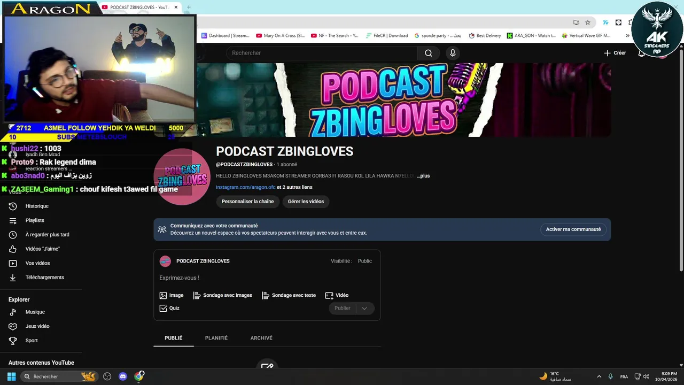Show hidden system tray icons
This screenshot has width=684, height=385.
point(599,376)
